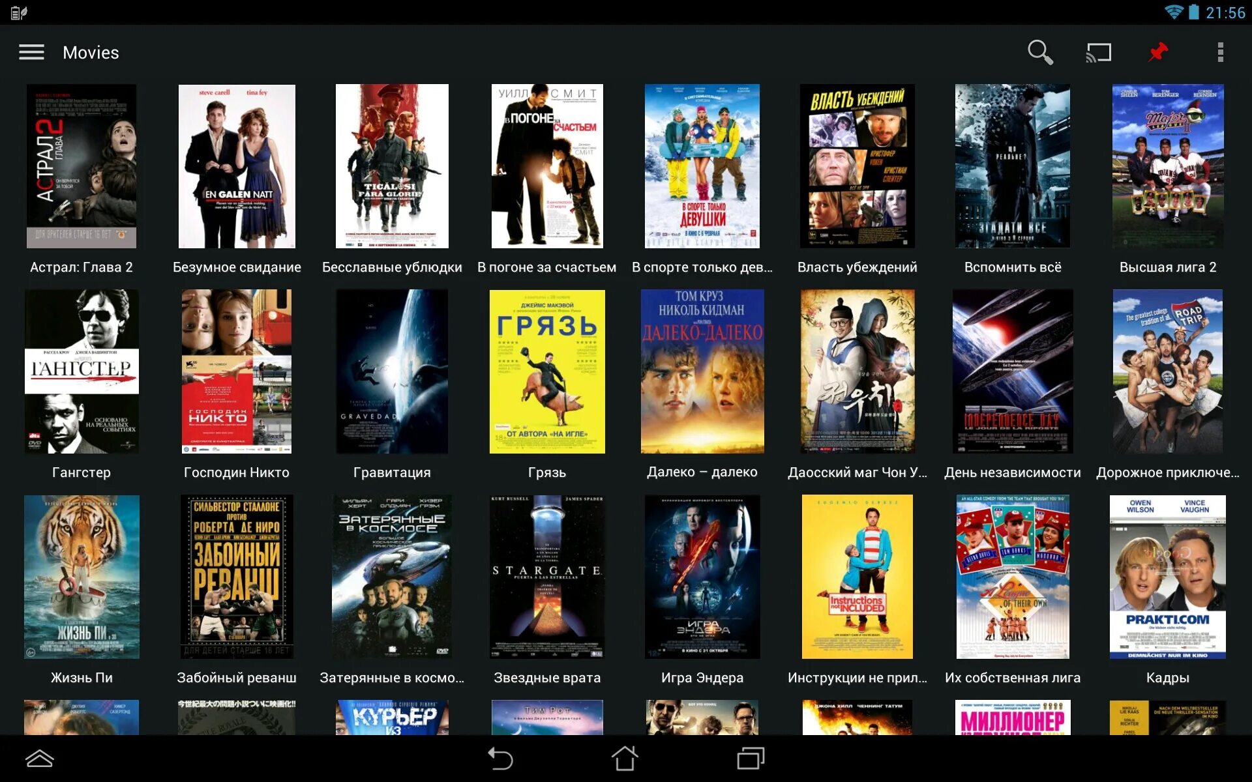Select the title text Безумное свидание
Viewport: 1252px width, 782px height.
237,267
